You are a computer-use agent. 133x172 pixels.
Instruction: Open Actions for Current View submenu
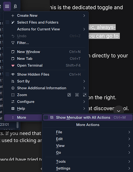[46, 29]
